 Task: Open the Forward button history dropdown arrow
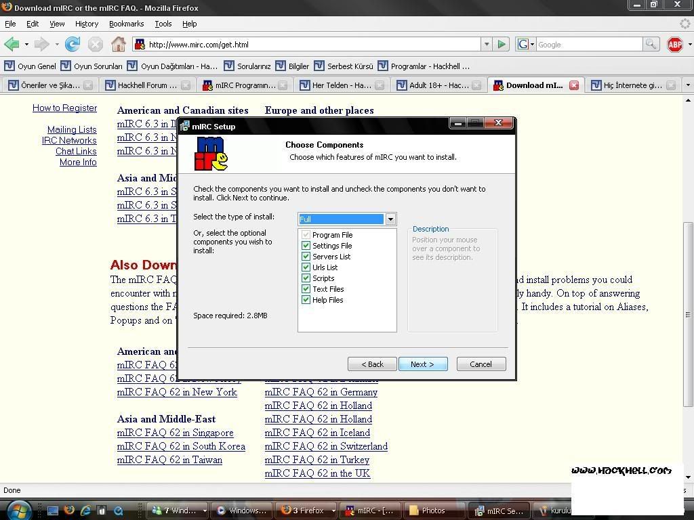tap(57, 44)
